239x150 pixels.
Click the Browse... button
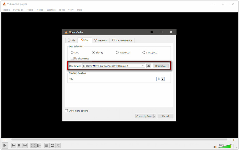click(160, 66)
